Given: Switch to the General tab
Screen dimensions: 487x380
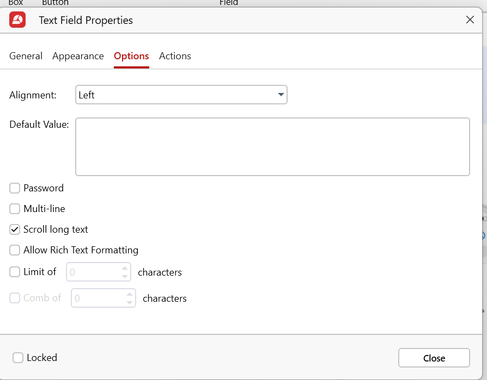Looking at the screenshot, I should (26, 56).
